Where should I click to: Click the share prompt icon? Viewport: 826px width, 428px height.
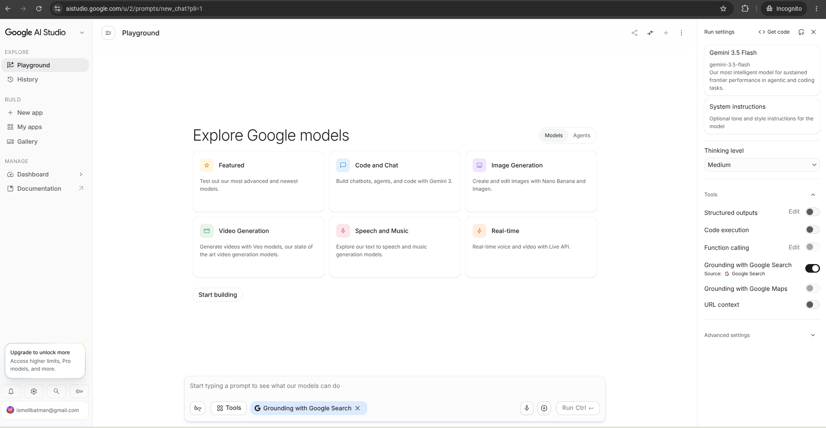click(634, 33)
